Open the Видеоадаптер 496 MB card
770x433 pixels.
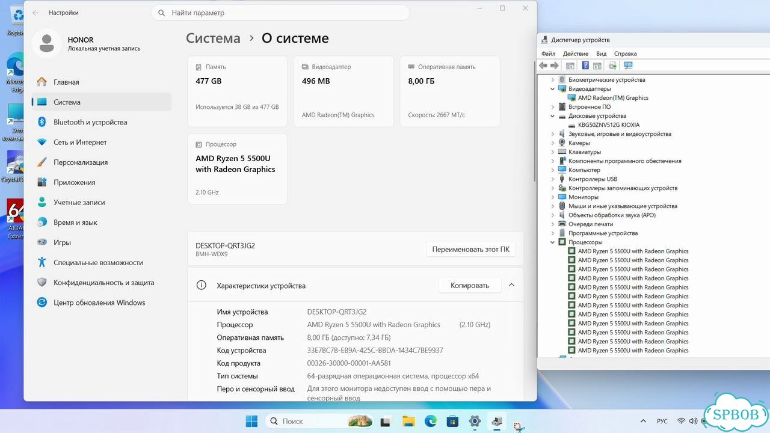[343, 91]
